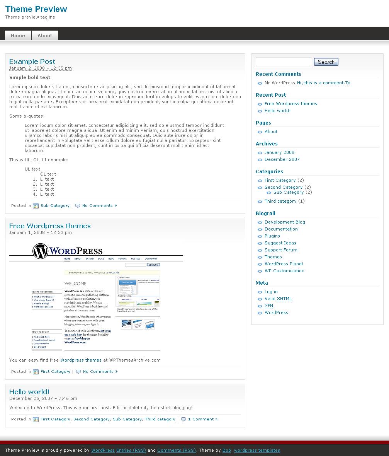This screenshot has width=389, height=456.
Task: Click the Valid XHTML link under Meta
Action: pyautogui.click(x=278, y=299)
